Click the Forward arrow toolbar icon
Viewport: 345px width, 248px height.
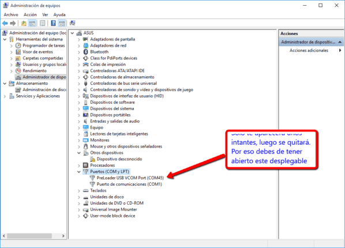pos(13,23)
